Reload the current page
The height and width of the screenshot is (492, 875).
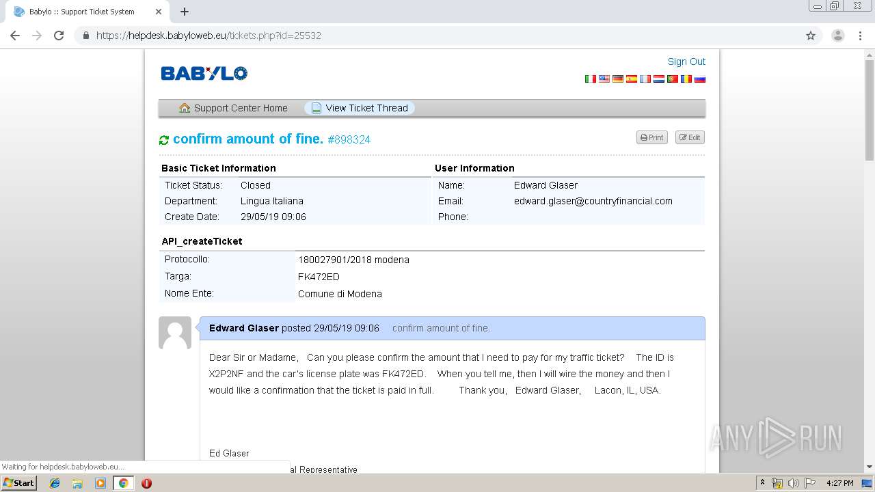click(59, 36)
